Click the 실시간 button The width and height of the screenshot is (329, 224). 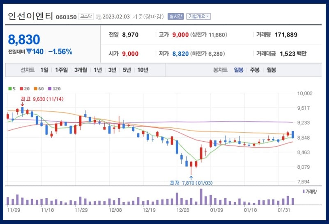pyautogui.click(x=176, y=16)
